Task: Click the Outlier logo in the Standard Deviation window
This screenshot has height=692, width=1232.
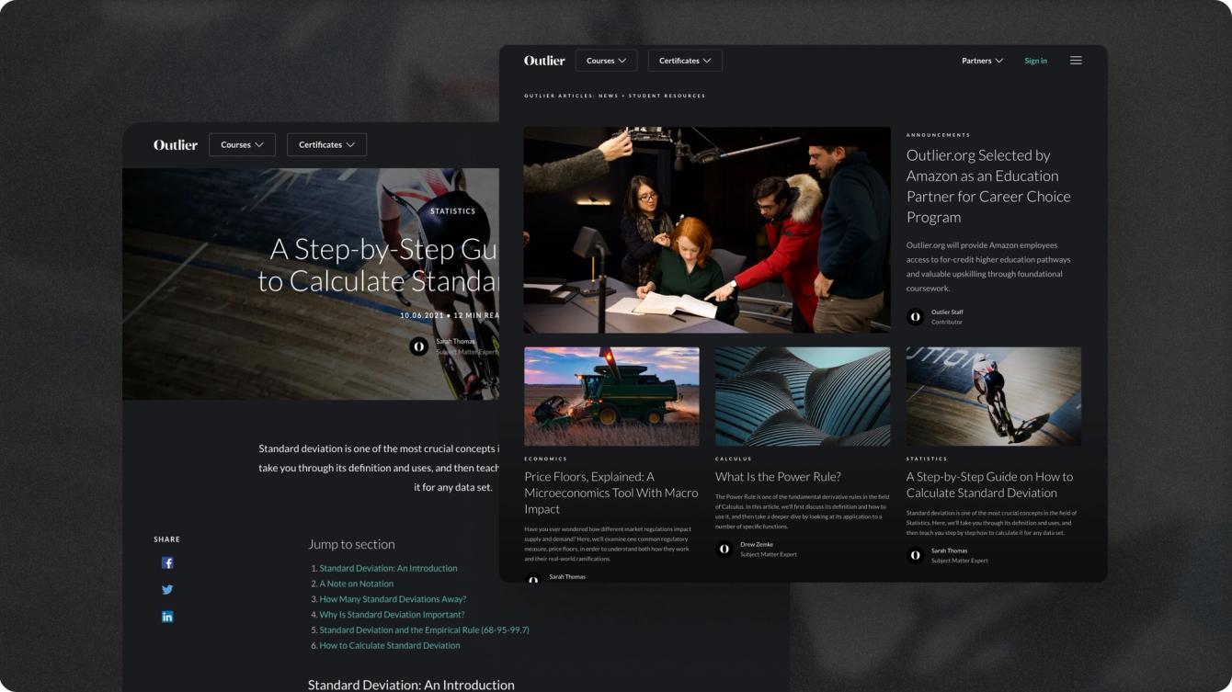Action: pyautogui.click(x=176, y=145)
